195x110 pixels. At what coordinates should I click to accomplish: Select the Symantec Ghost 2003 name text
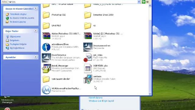pyautogui.click(x=103, y=15)
